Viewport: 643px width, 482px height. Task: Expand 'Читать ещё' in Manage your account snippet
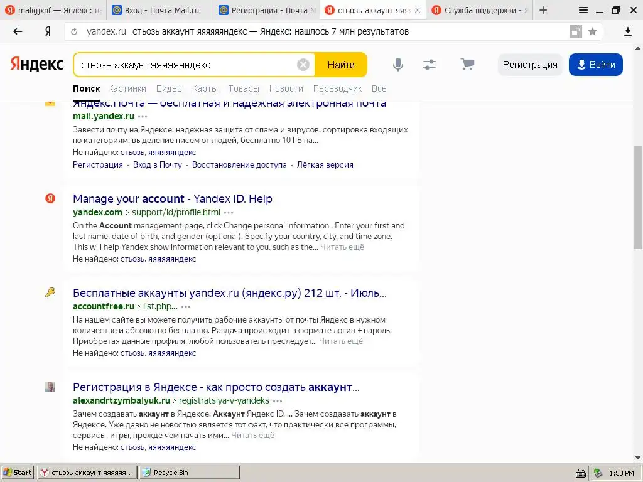pos(342,247)
